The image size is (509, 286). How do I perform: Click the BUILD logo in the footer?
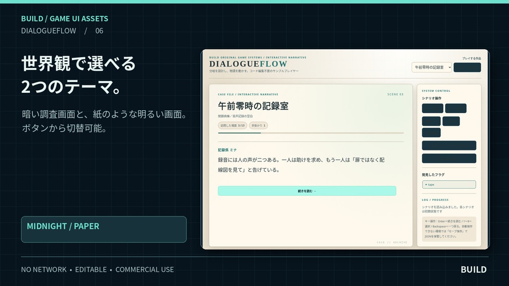point(474,270)
